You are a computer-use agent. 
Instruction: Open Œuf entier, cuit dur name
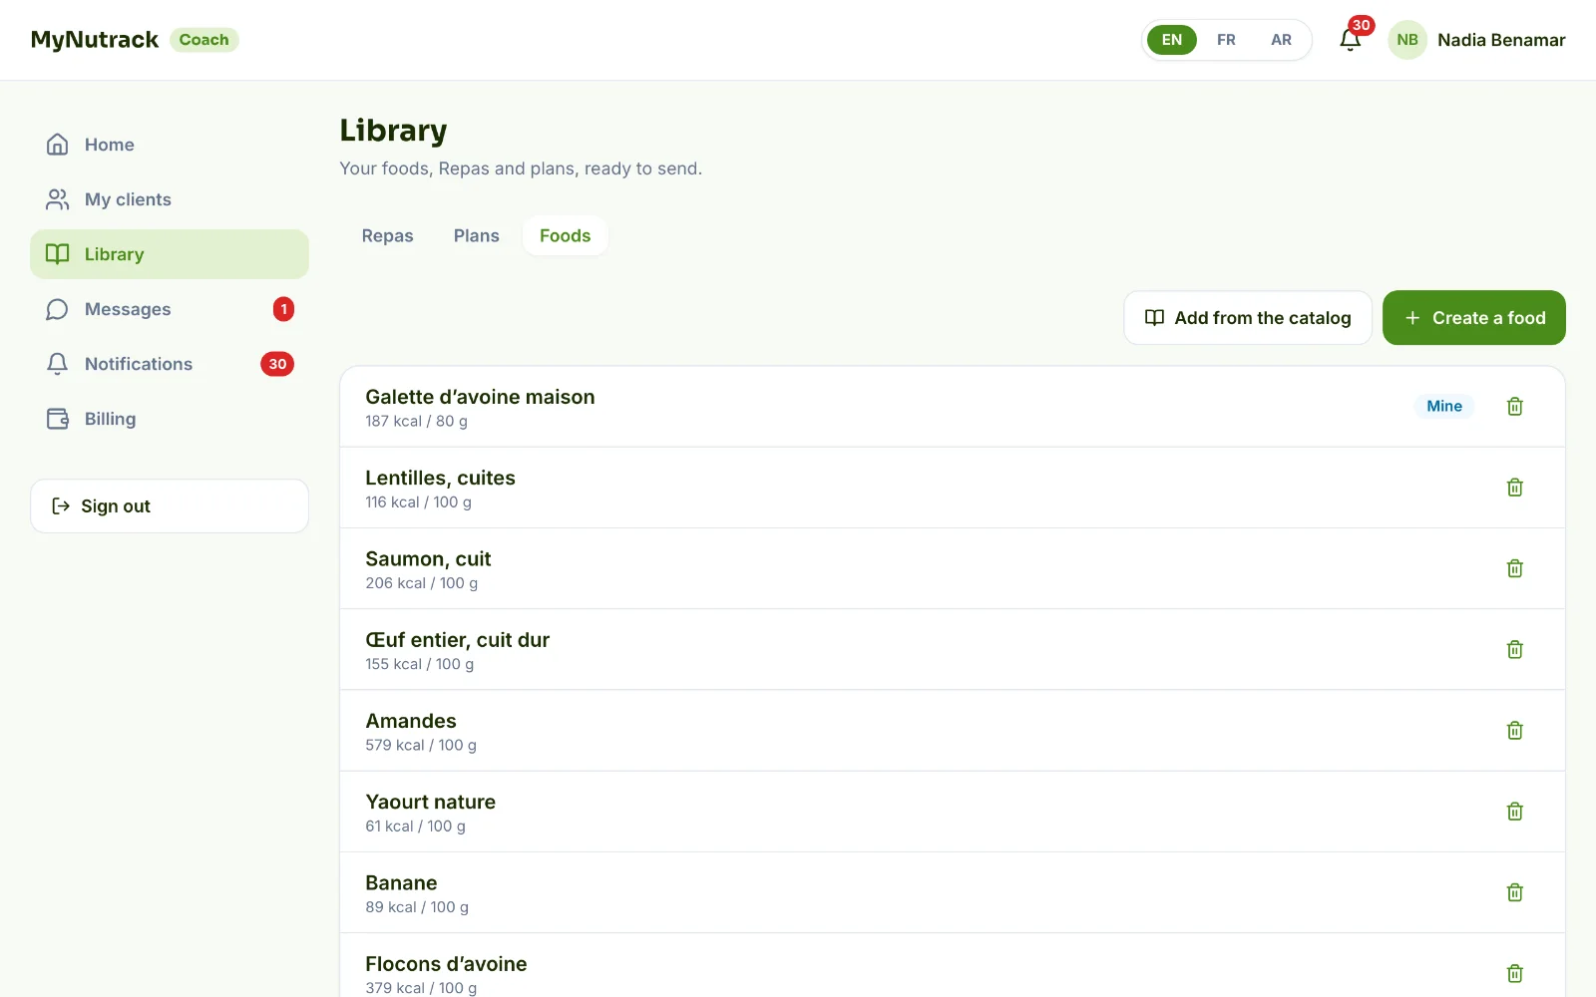point(457,640)
